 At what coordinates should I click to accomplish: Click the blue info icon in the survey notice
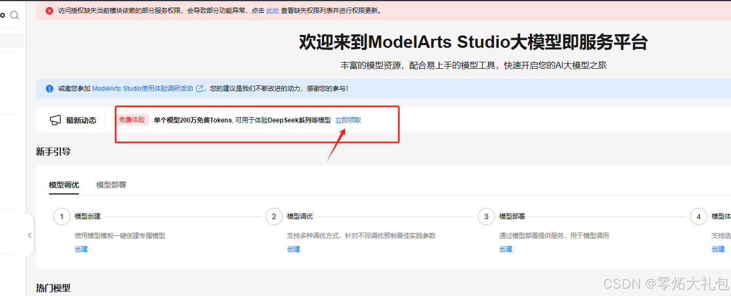pos(49,89)
